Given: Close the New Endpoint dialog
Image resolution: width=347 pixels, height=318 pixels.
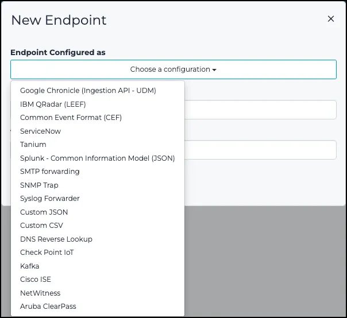Looking at the screenshot, I should click(331, 19).
